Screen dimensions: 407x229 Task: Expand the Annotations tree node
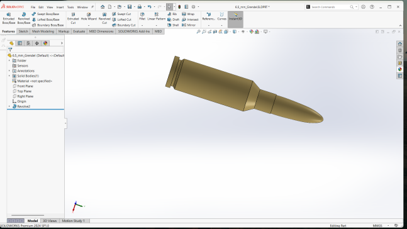(9, 70)
